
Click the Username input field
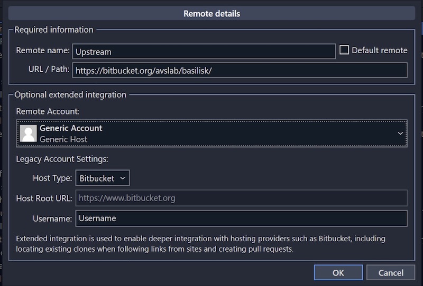[x=241, y=218]
